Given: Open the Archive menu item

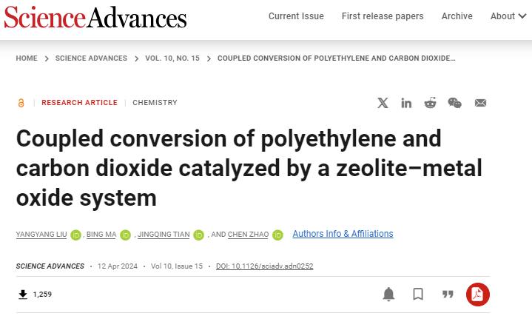Looking at the screenshot, I should click(457, 16).
